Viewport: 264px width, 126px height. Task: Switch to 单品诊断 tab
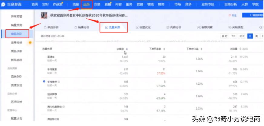coord(51,27)
